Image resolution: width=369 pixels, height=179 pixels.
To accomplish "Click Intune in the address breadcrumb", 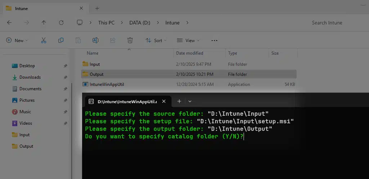I will coord(173,23).
